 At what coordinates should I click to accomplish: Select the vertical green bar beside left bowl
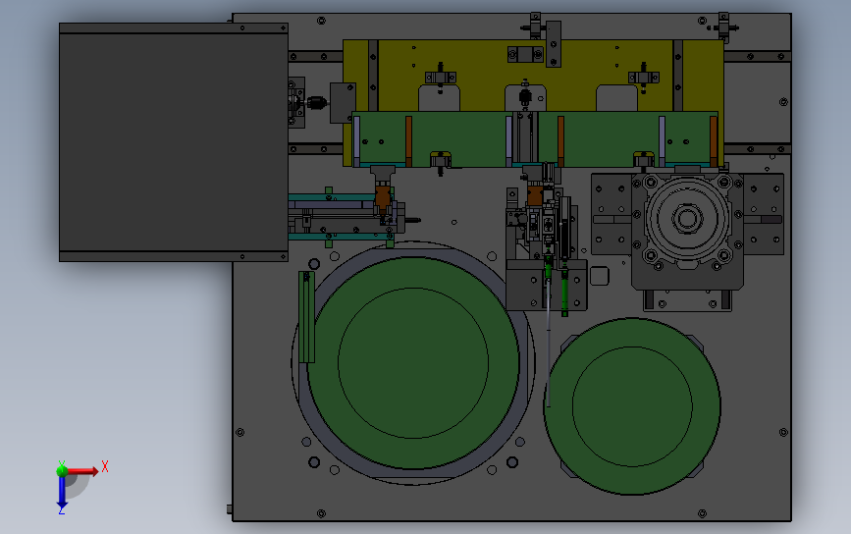306,317
